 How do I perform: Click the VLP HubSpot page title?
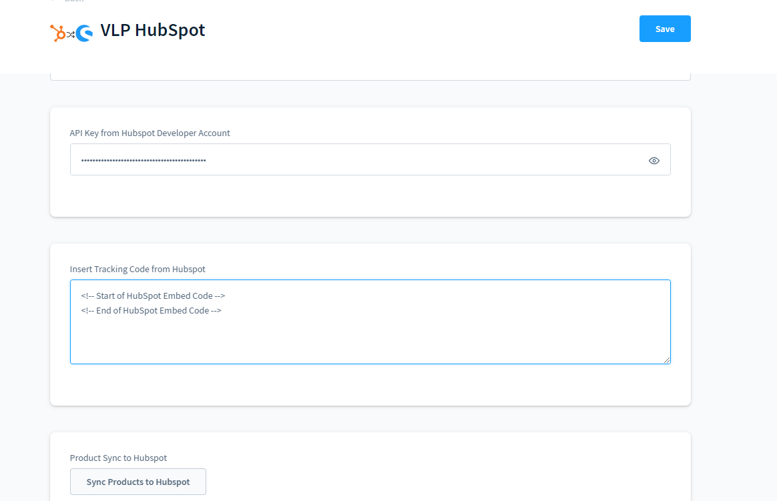153,30
